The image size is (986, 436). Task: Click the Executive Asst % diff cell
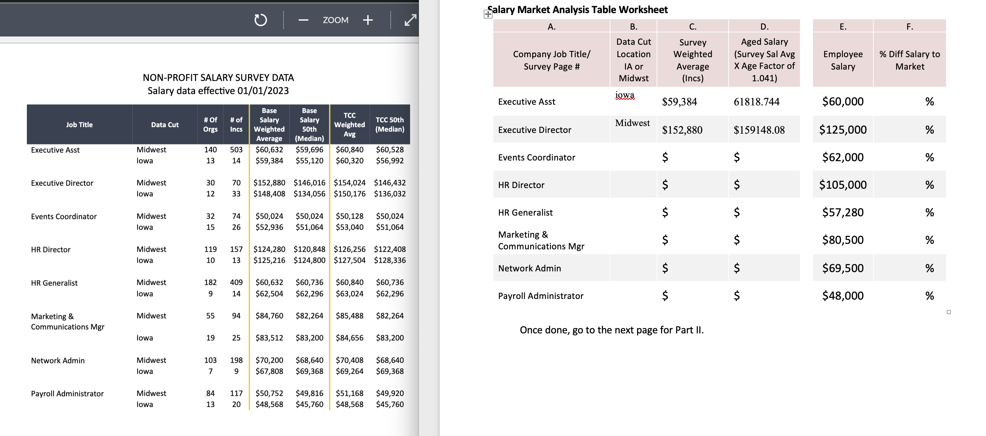coord(910,102)
